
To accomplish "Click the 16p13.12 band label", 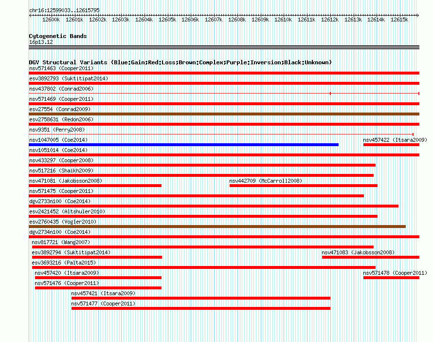I will click(x=41, y=42).
